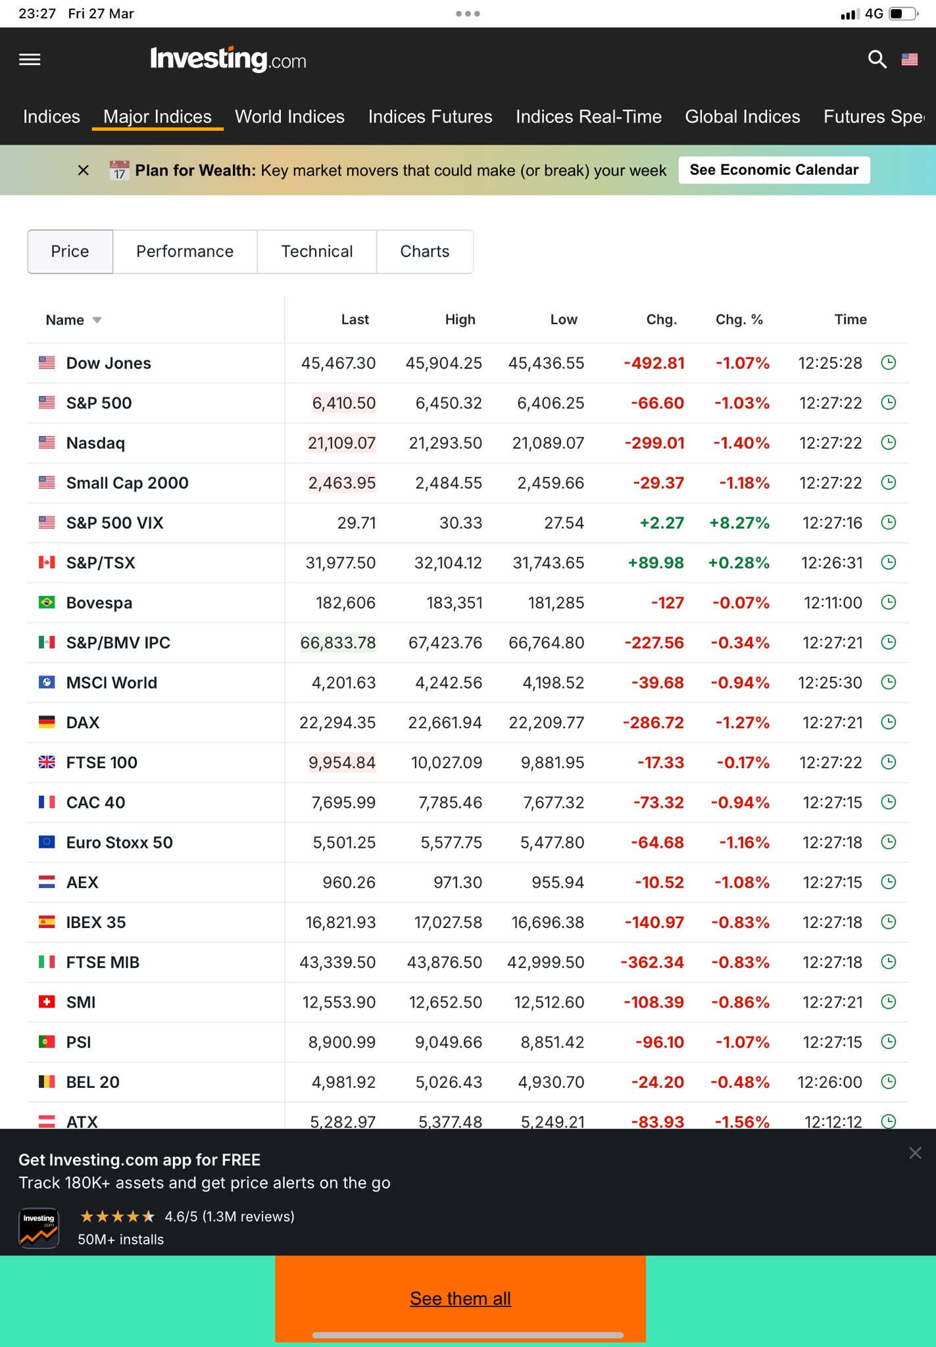
Task: Open the Nasdaq index page
Action: click(95, 443)
